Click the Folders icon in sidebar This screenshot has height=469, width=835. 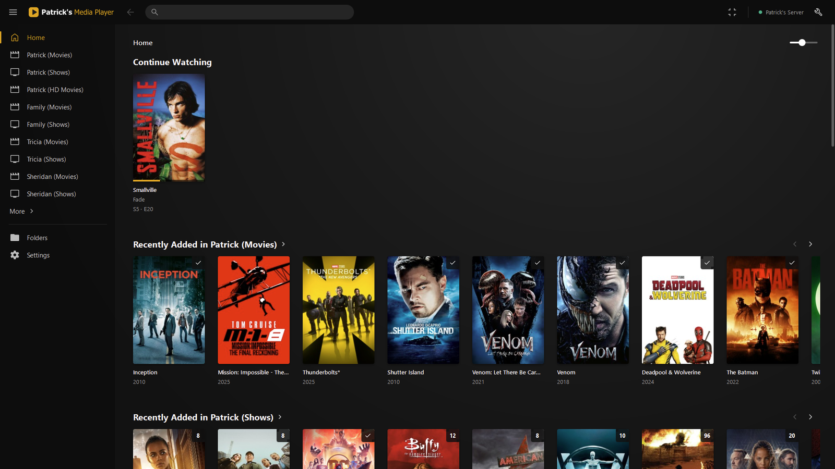click(x=15, y=238)
